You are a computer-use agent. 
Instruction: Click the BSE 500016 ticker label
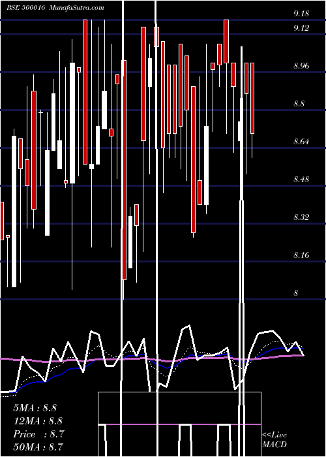pyautogui.click(x=25, y=8)
